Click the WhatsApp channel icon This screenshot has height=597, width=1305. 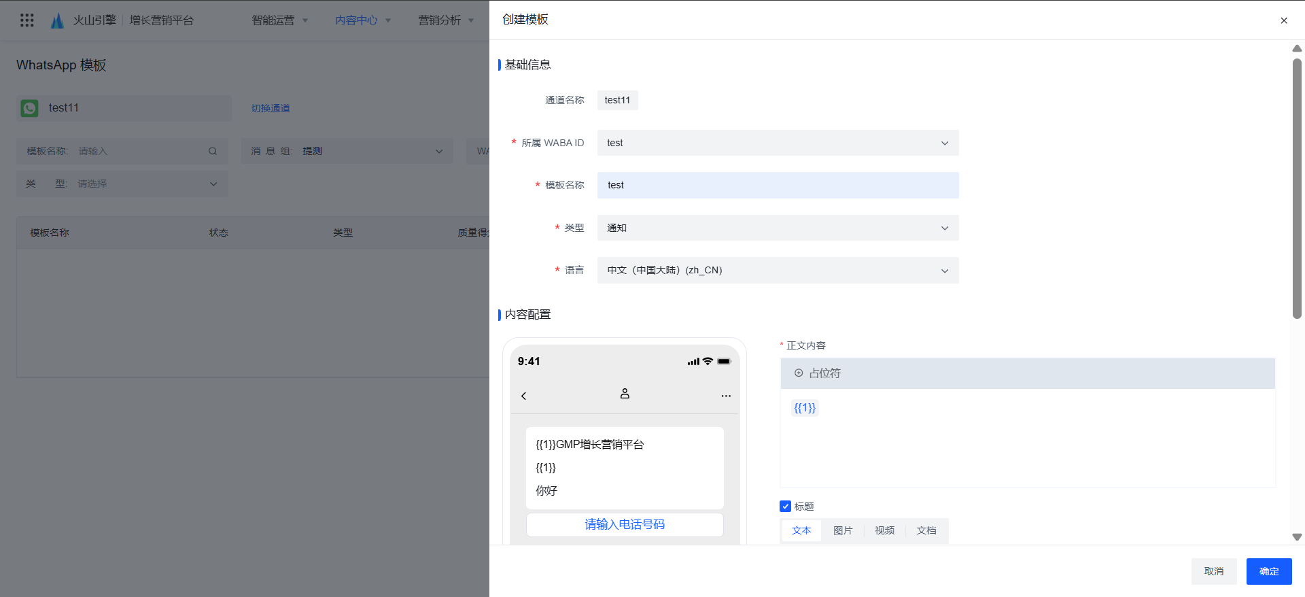[x=30, y=108]
